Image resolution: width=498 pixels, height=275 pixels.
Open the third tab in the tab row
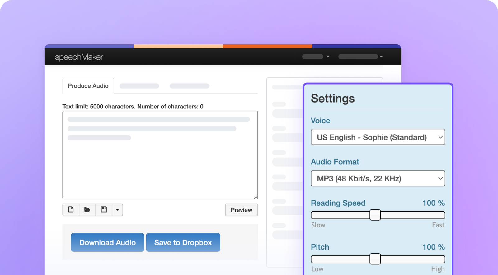click(x=189, y=86)
